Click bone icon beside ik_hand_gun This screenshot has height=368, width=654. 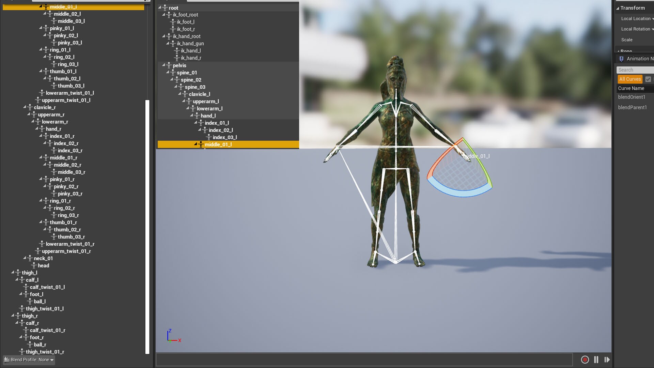173,44
